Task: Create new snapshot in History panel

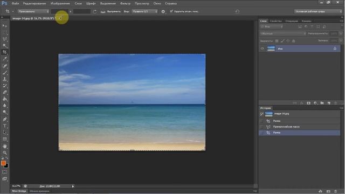Action: (x=328, y=192)
